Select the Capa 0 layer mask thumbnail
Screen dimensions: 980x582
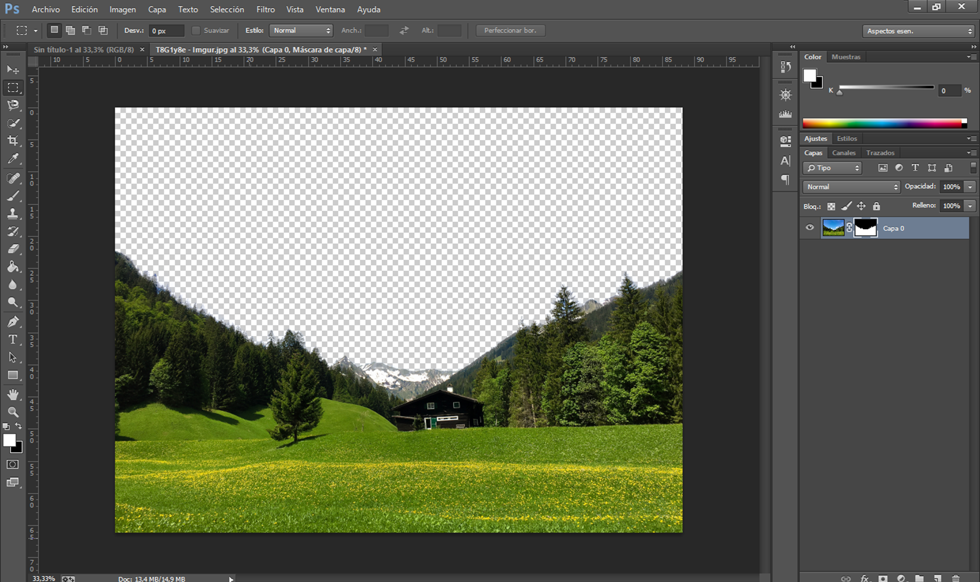click(x=866, y=228)
